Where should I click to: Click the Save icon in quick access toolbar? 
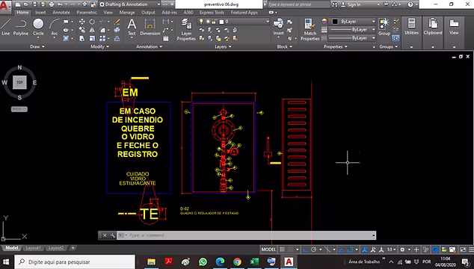34,4
